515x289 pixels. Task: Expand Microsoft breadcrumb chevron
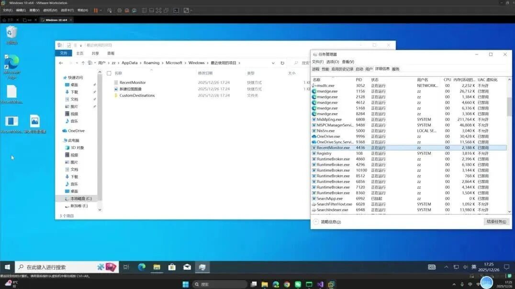coord(185,63)
